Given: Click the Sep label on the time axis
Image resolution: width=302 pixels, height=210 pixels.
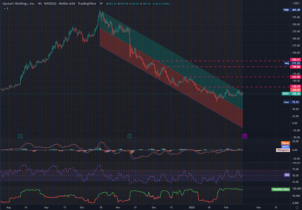Looking at the screenshot, I should click(46, 207).
